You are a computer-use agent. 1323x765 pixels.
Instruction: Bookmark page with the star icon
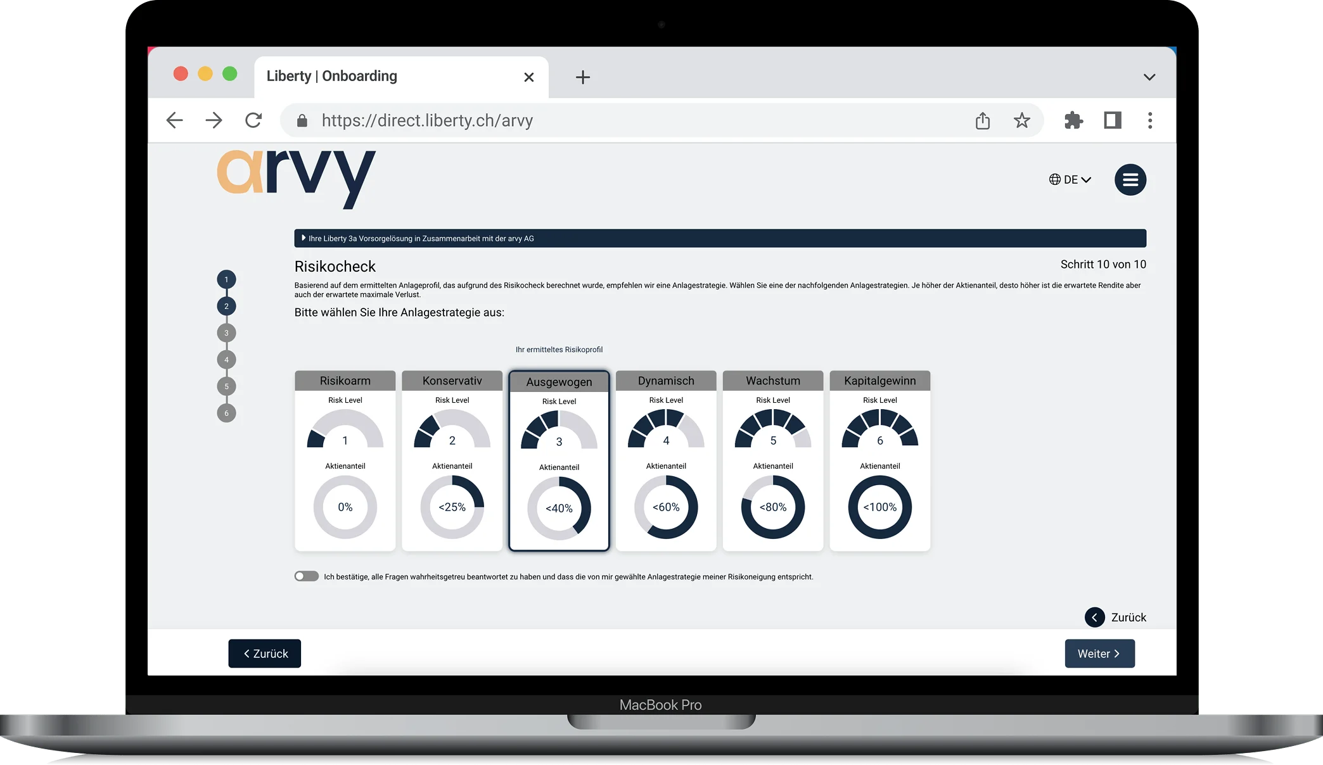pyautogui.click(x=1021, y=120)
